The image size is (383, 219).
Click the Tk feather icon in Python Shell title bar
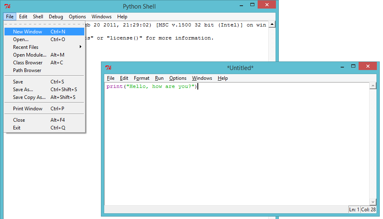[x=7, y=7]
